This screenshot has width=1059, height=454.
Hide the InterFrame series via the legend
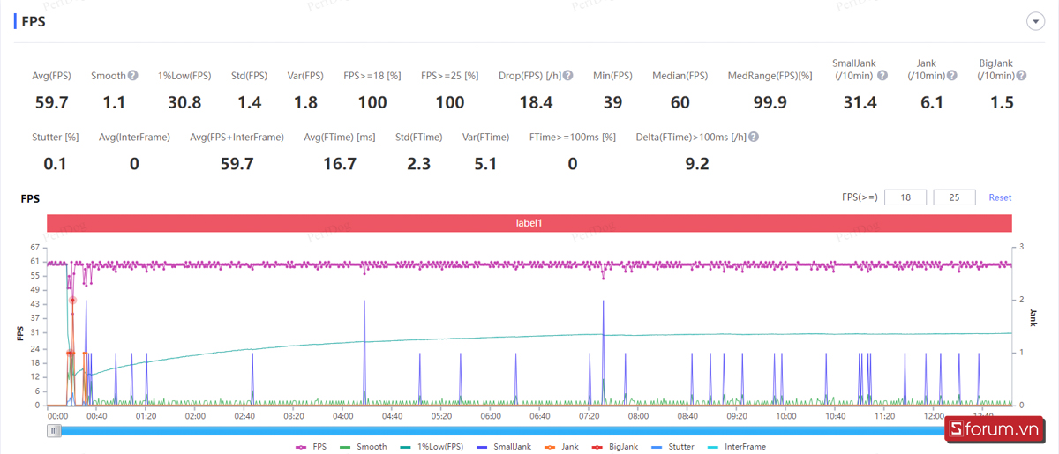(x=736, y=447)
